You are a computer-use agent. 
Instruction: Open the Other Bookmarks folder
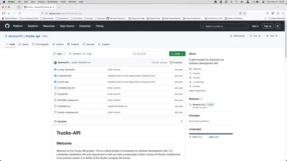(277, 18)
